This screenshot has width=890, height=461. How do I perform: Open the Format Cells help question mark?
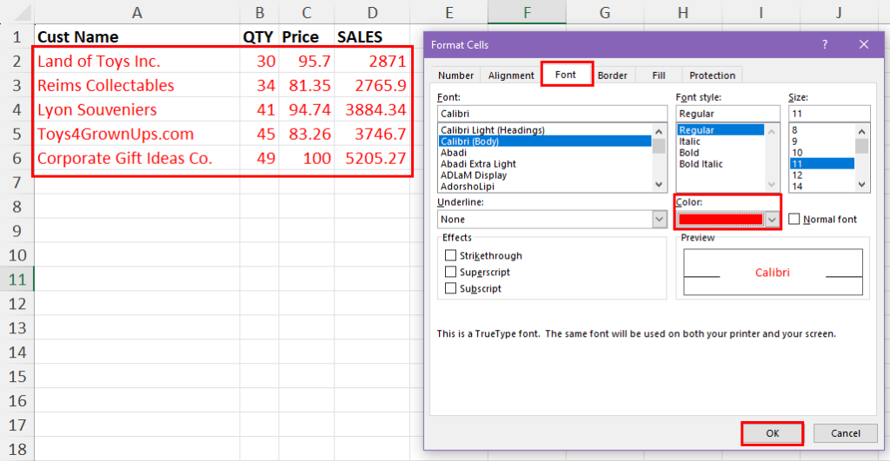pos(824,44)
